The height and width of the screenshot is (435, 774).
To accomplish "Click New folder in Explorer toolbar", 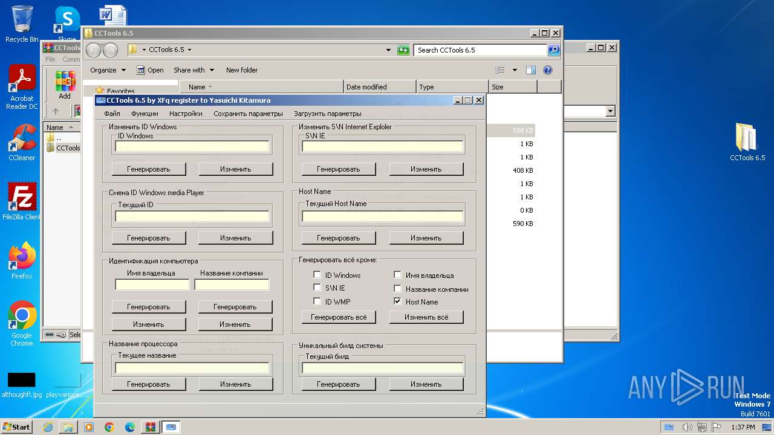I will point(242,70).
